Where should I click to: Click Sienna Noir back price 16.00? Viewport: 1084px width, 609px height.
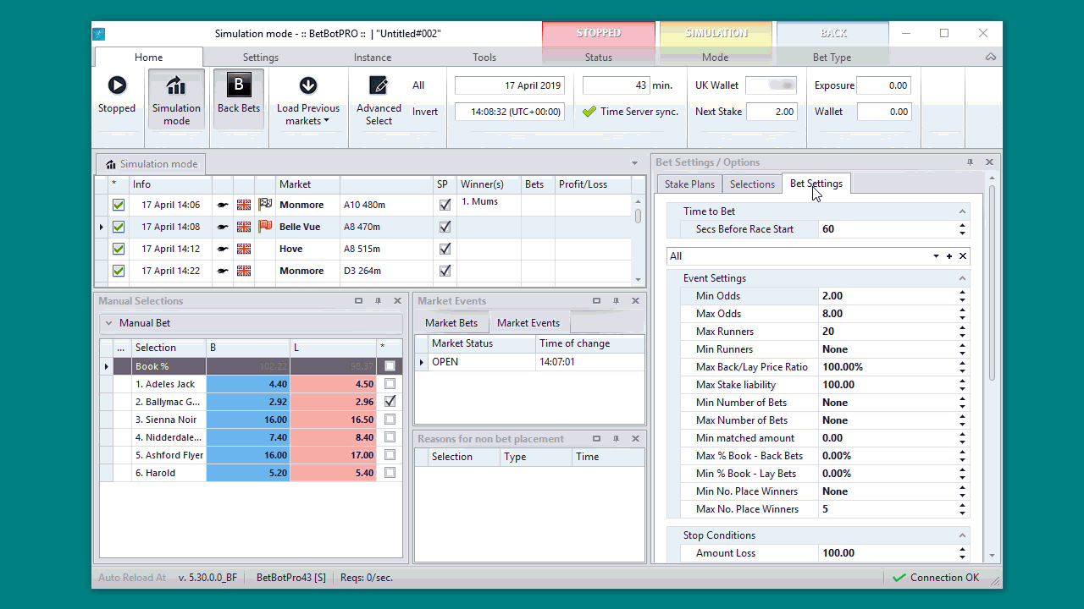point(248,420)
